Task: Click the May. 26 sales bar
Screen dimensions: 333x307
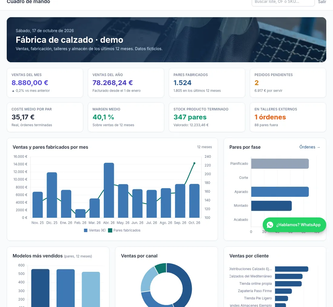Action: [123, 201]
